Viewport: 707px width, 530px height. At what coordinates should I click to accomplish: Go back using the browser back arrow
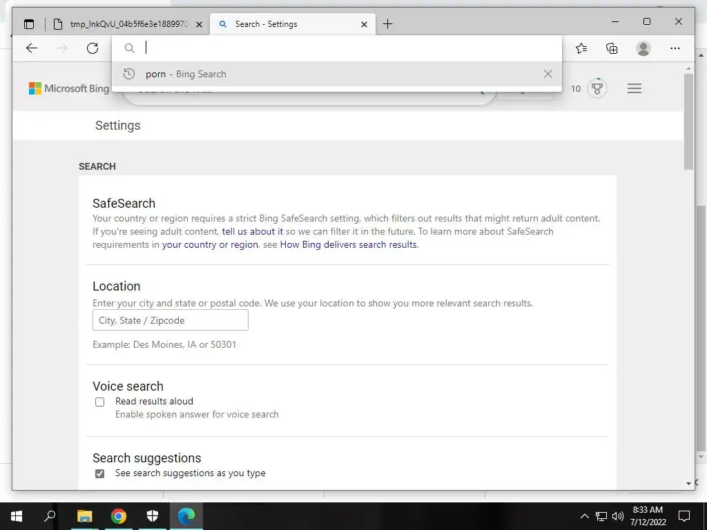pos(32,48)
